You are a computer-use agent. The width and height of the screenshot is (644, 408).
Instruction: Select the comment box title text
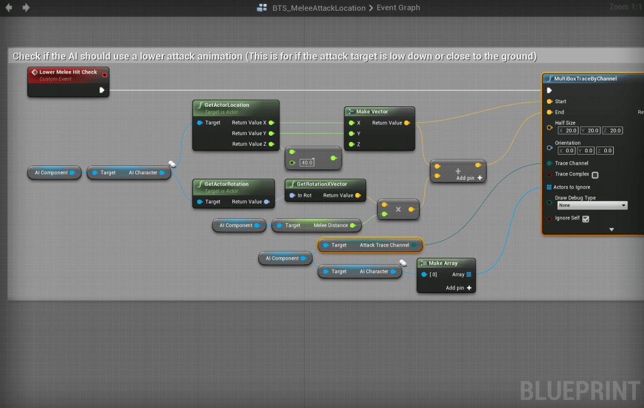[274, 56]
